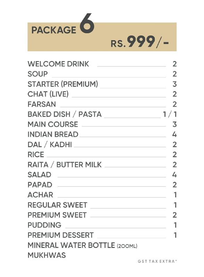
Task: Click the MAIN COURSE label
Action: 53,124
